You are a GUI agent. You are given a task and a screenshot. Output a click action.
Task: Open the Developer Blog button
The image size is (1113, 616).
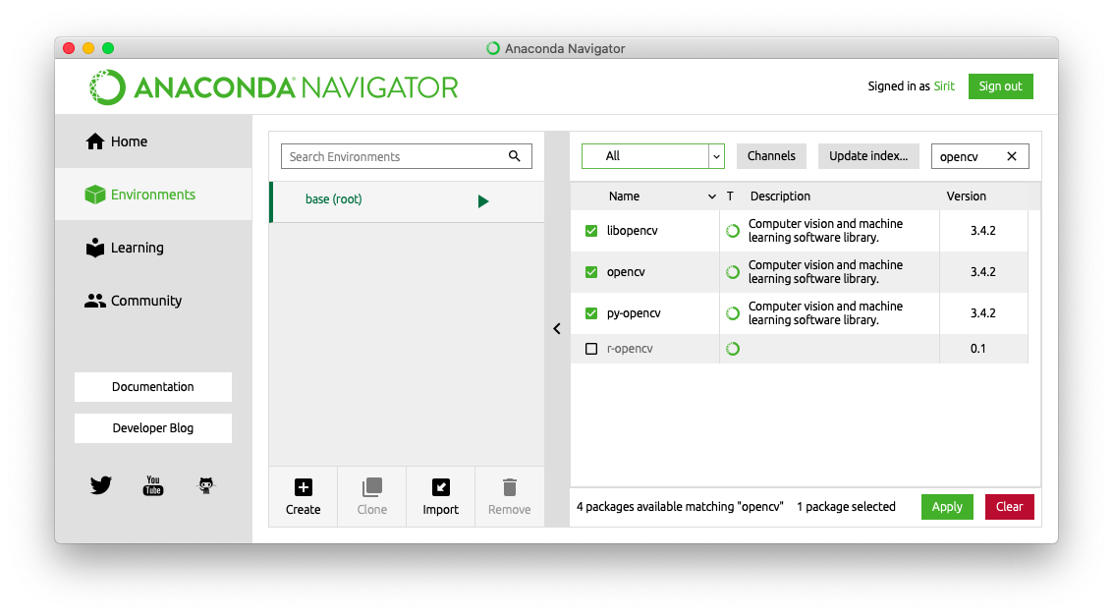pos(153,428)
